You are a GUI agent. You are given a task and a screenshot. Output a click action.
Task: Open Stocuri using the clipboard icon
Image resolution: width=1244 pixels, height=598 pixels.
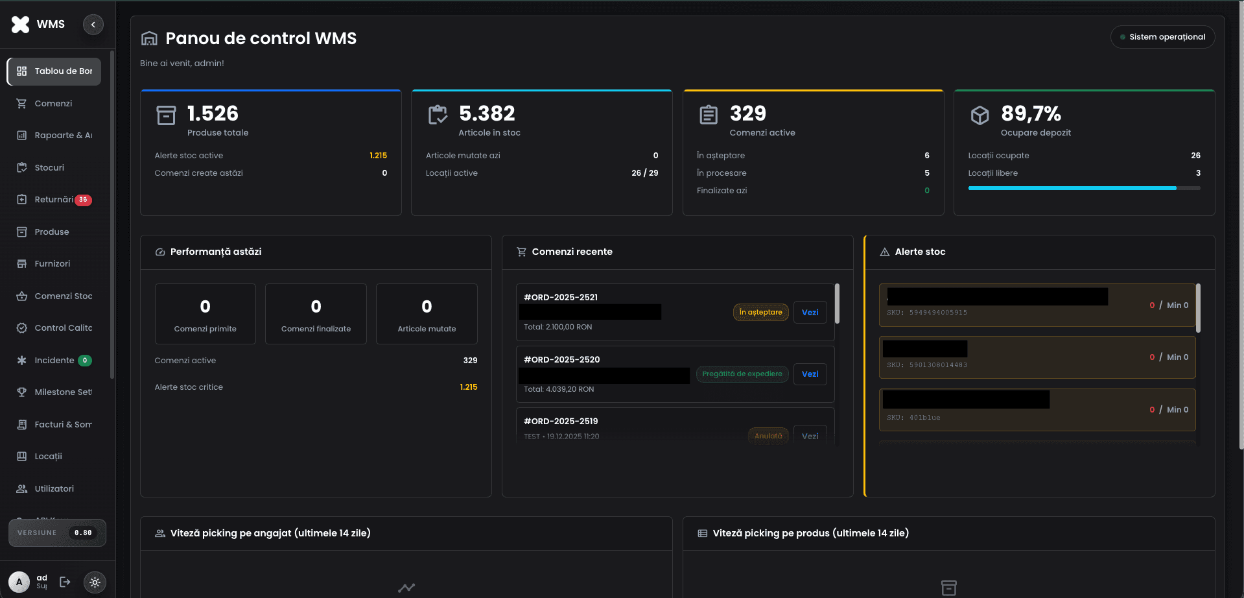click(21, 167)
